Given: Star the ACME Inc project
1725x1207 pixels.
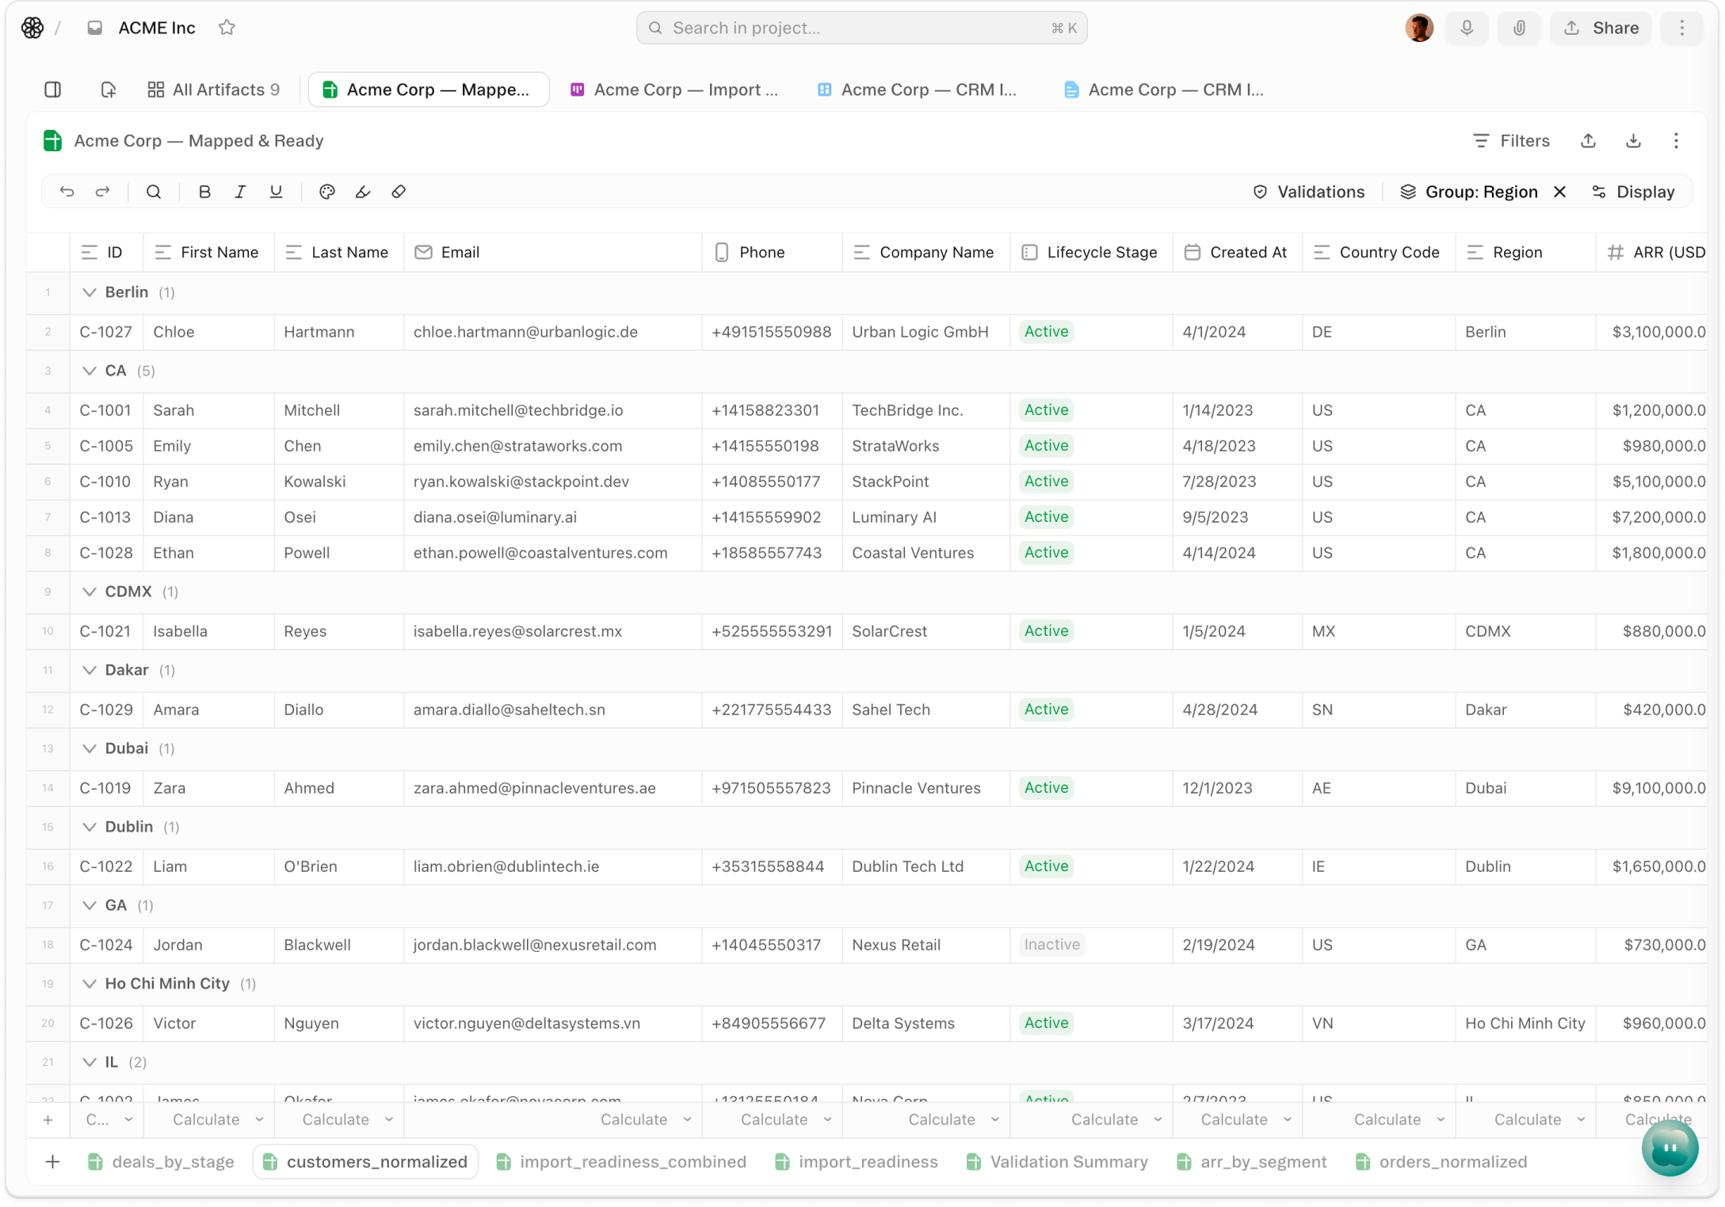Looking at the screenshot, I should click(227, 28).
